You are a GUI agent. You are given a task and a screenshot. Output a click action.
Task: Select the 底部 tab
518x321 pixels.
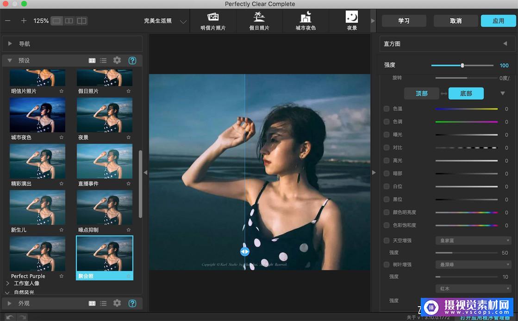[x=466, y=93]
